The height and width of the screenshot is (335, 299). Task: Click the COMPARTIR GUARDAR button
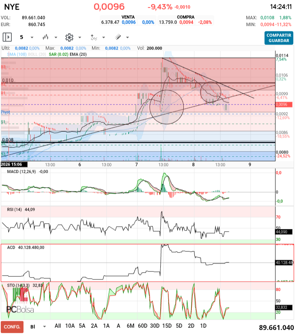(279, 38)
